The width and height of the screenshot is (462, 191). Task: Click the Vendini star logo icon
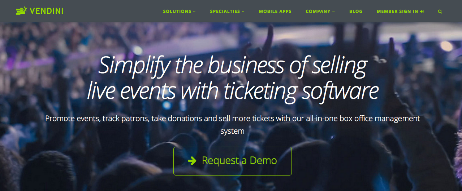tap(22, 11)
